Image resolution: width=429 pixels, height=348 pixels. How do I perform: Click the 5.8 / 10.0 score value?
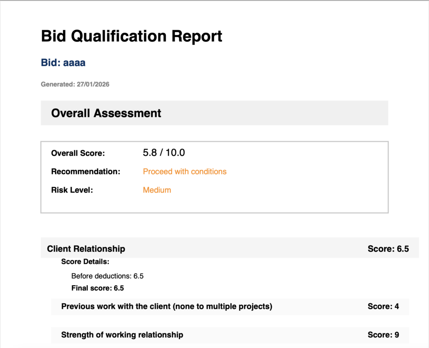pyautogui.click(x=164, y=153)
